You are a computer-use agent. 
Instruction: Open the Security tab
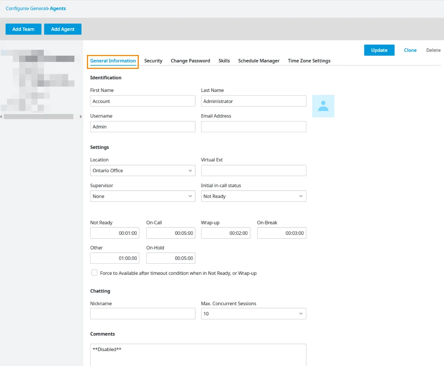(153, 61)
